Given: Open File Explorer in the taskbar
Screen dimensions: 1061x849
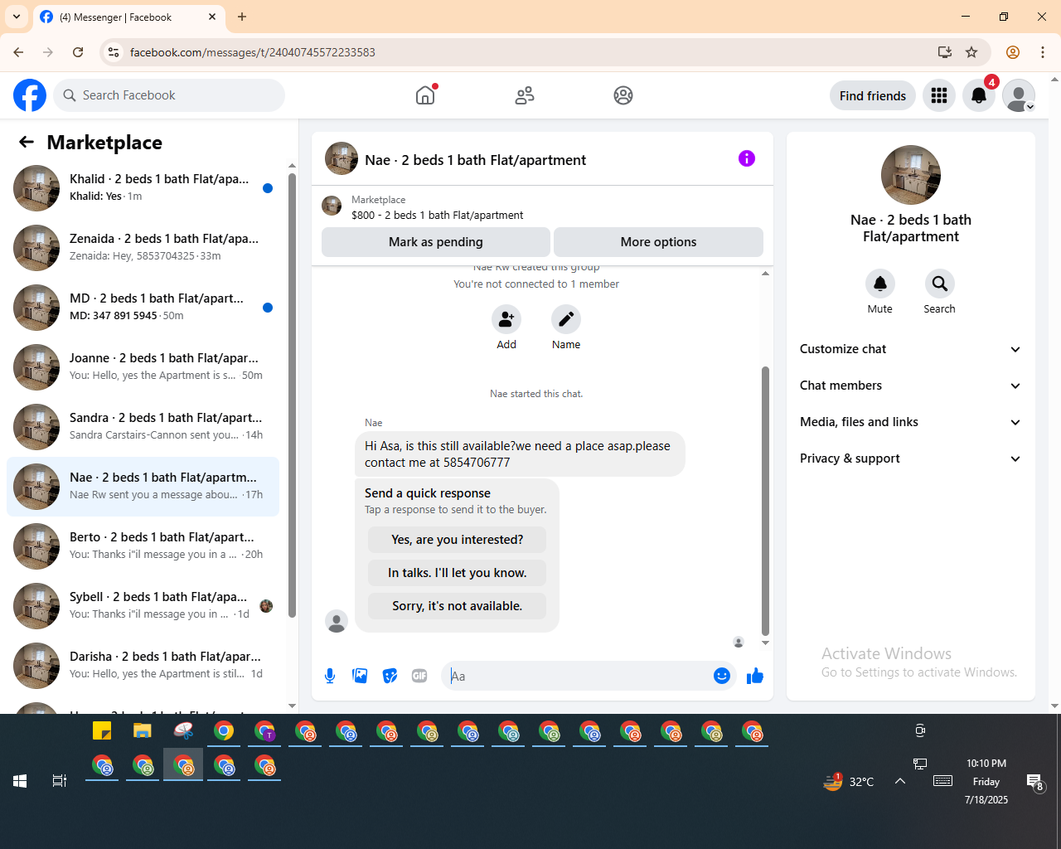Looking at the screenshot, I should pyautogui.click(x=143, y=731).
